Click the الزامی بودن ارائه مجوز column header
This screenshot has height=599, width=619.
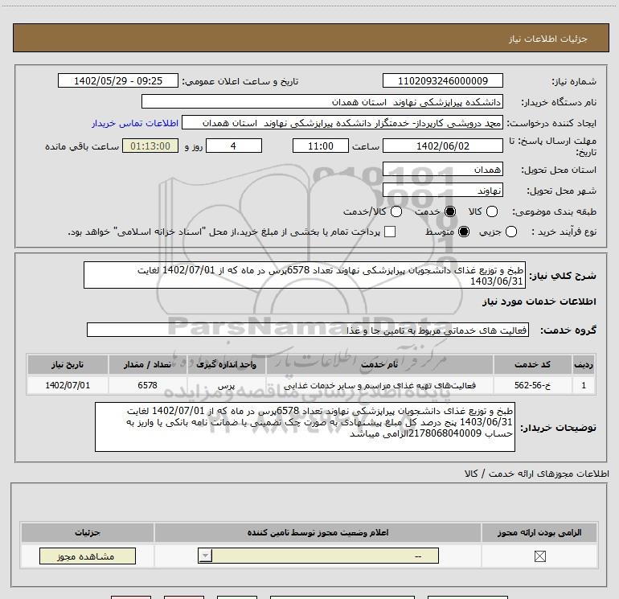pos(539,532)
